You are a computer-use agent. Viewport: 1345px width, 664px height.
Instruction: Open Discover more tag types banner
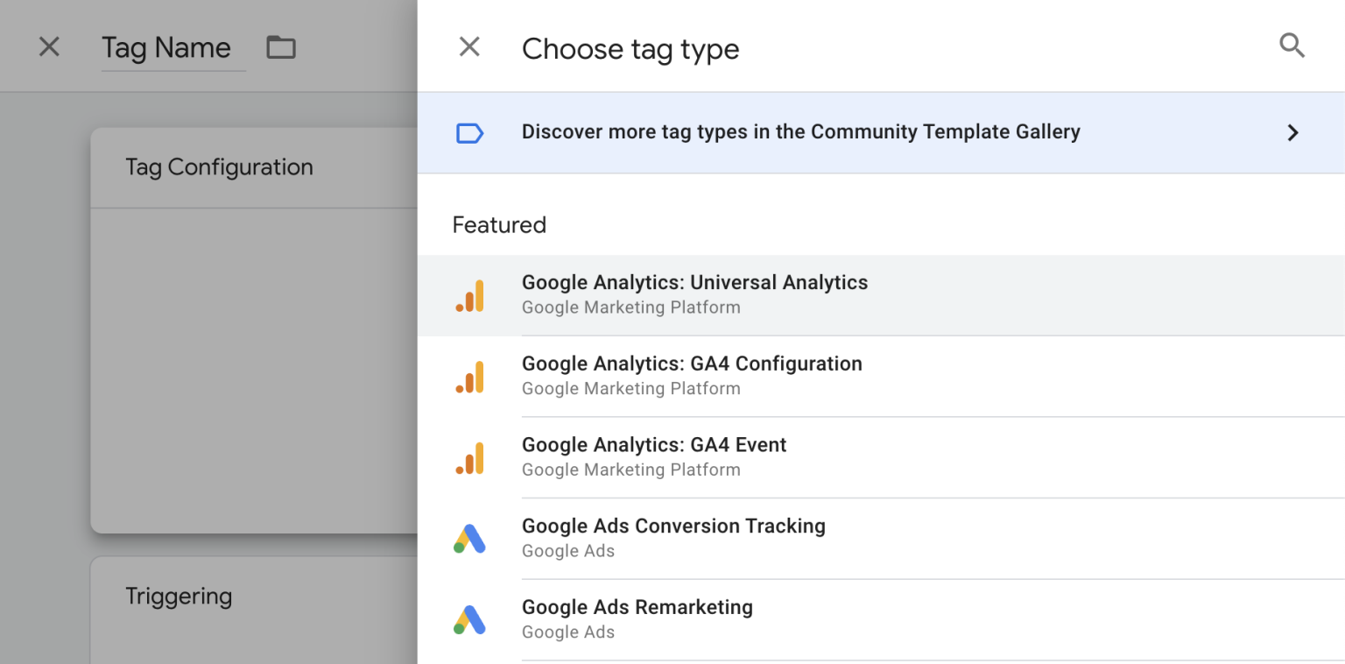click(x=800, y=132)
